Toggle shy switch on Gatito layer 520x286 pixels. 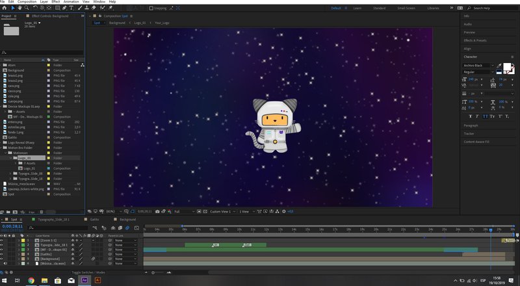point(73,254)
